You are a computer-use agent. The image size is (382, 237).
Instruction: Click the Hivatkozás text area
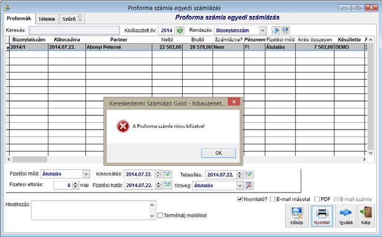click(90, 210)
